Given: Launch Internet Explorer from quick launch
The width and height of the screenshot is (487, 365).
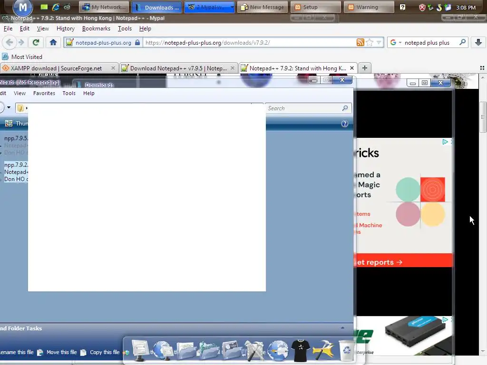Looking at the screenshot, I should pyautogui.click(x=56, y=7).
